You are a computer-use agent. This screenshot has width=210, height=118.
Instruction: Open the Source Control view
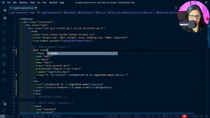click(4, 17)
